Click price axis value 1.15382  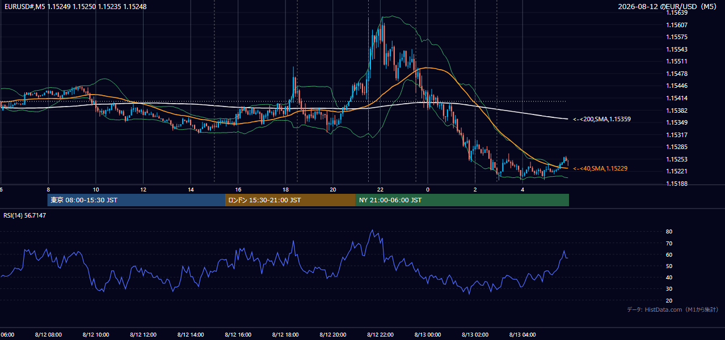[x=677, y=110]
